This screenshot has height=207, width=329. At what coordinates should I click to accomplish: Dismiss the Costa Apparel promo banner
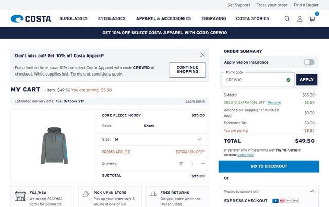(203, 55)
